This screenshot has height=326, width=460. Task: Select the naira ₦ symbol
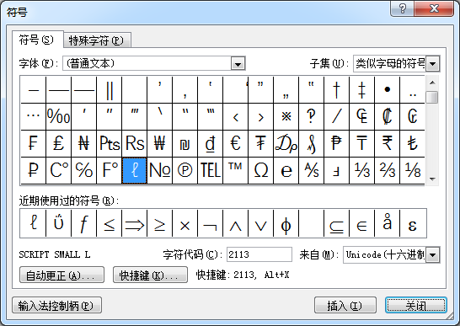pos(83,144)
